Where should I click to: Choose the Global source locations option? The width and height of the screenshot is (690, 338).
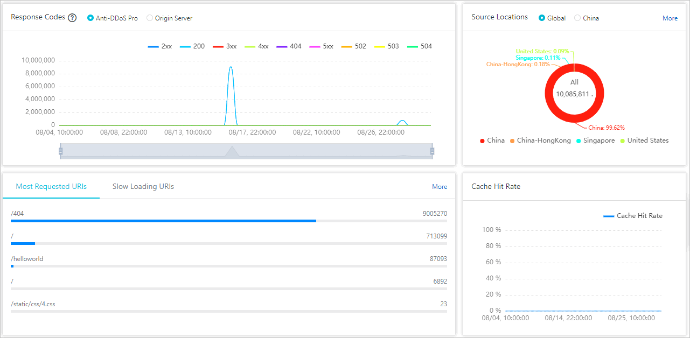click(x=552, y=18)
